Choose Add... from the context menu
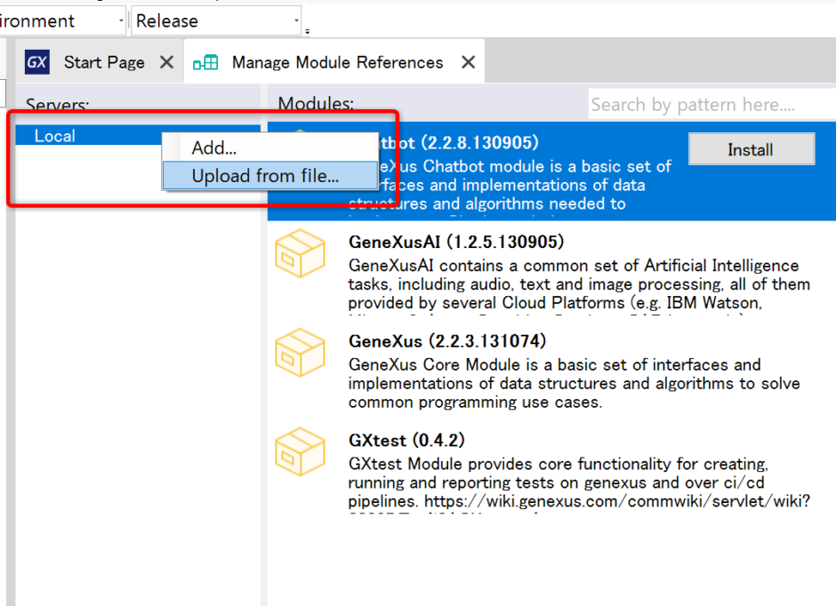 coord(214,148)
